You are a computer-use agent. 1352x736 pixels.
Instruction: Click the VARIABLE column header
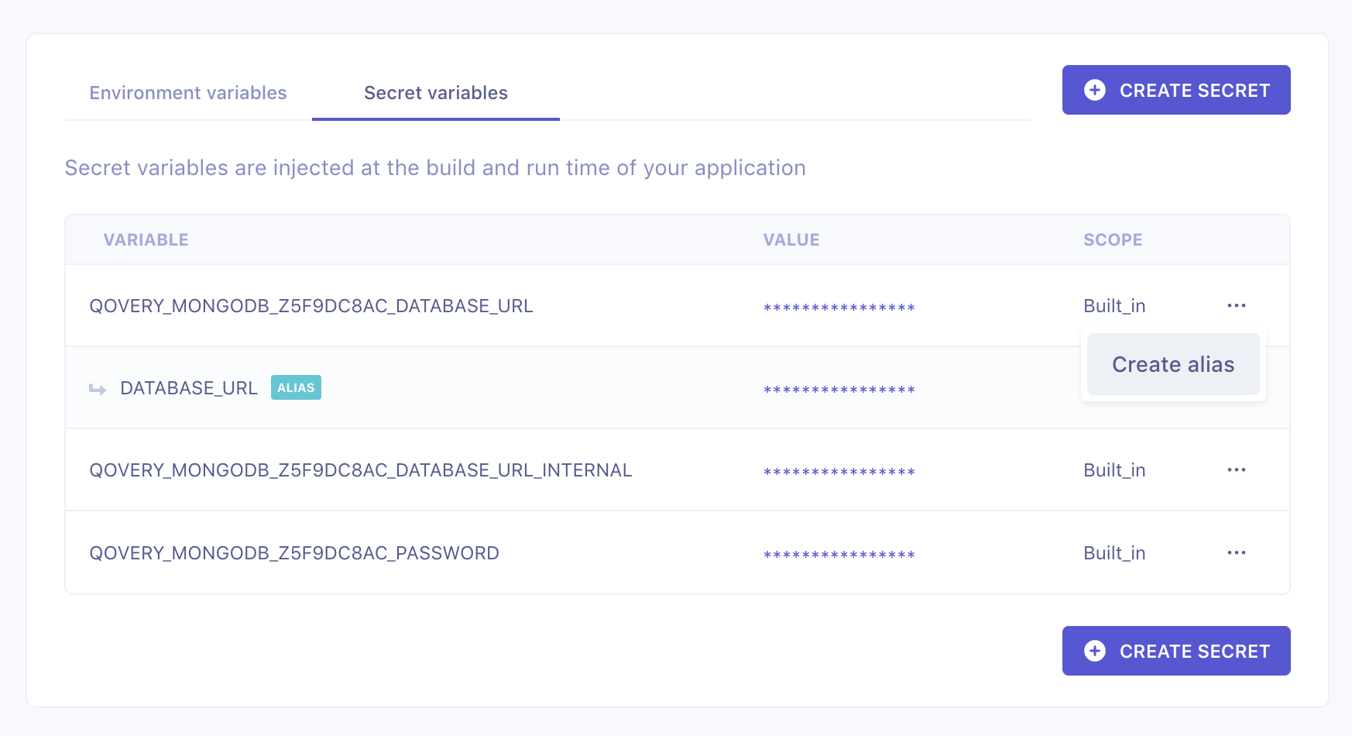click(146, 240)
